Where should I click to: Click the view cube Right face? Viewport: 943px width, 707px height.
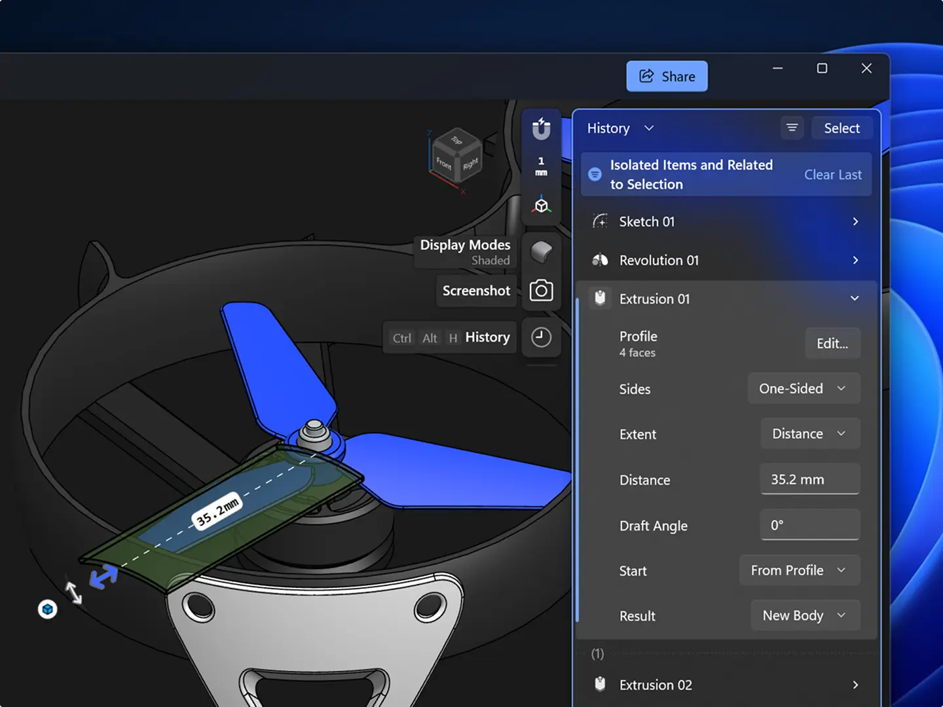[x=470, y=164]
